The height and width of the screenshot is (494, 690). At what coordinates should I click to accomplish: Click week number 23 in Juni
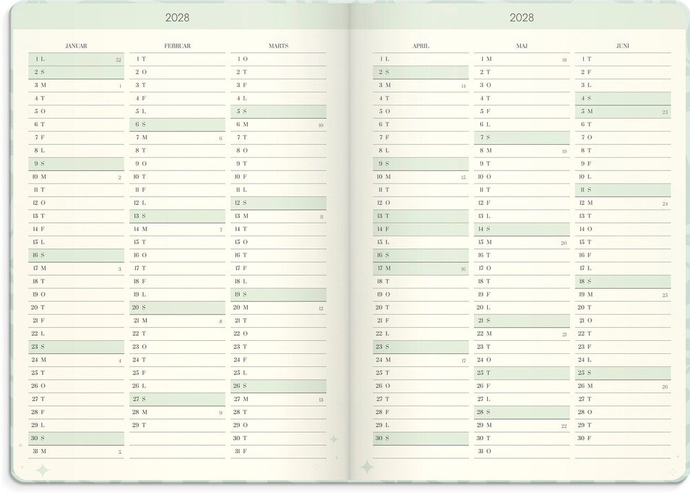tap(665, 112)
